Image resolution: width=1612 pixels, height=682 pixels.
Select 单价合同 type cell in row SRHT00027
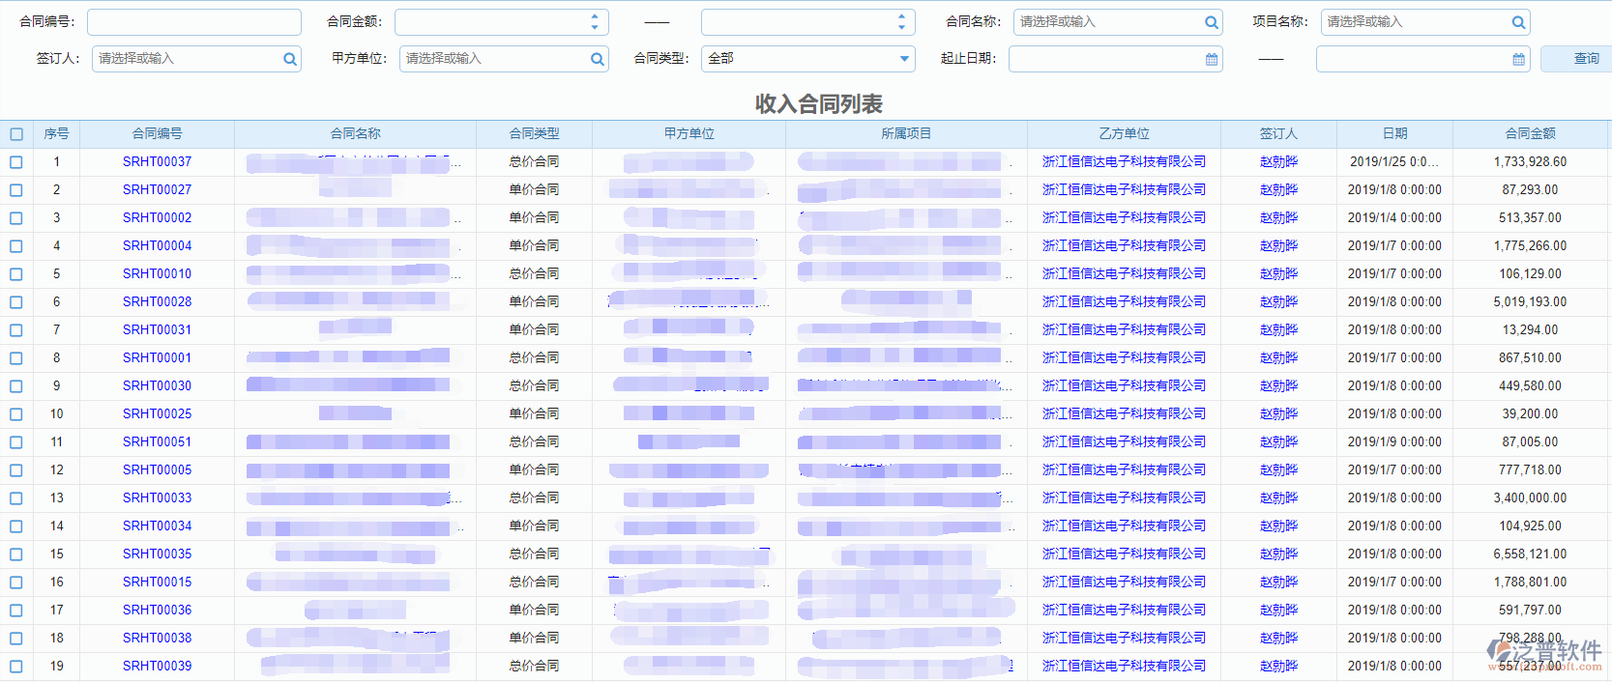click(x=534, y=190)
